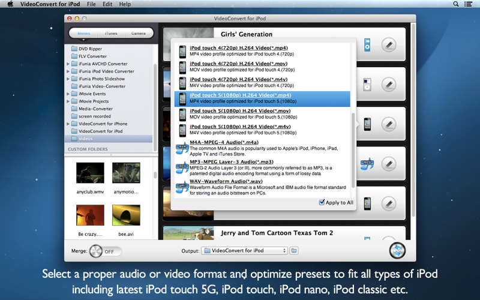Click blue iPod nano device icon for Girls' Generation
The width and height of the screenshot is (480, 300).
(367, 44)
